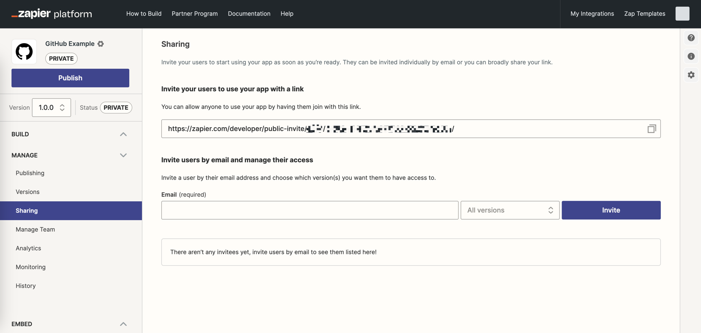Click the public invite link field

point(411,129)
